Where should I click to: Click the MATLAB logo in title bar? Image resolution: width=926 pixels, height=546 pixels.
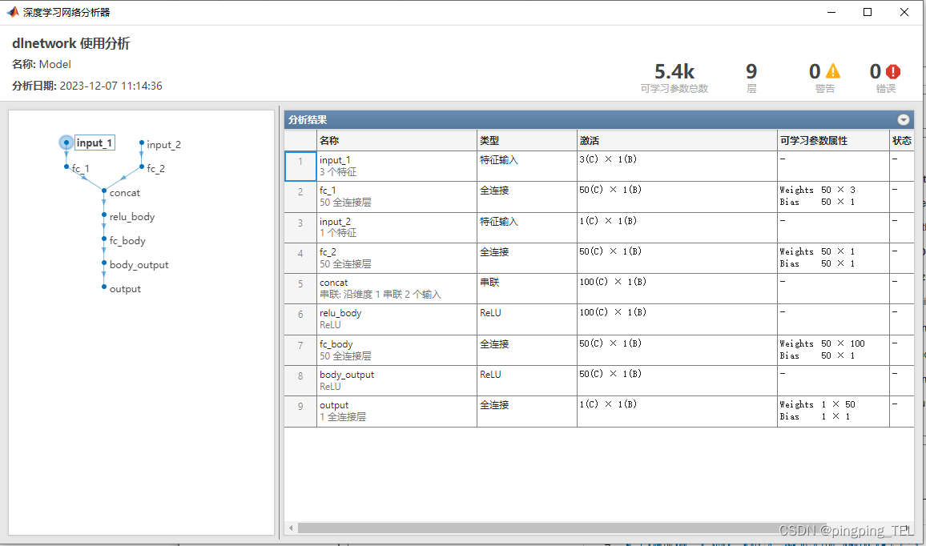(x=12, y=12)
